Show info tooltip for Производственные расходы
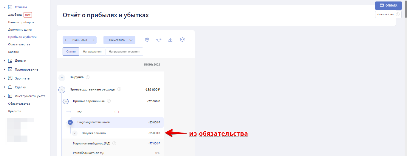This screenshot has height=156, width=407. (x=119, y=89)
